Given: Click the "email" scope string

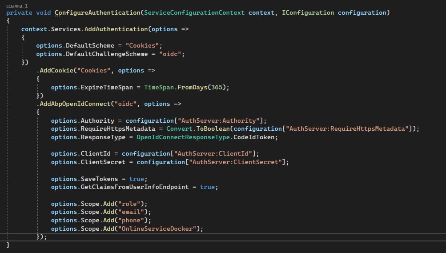Looking at the screenshot, I should (131, 213).
